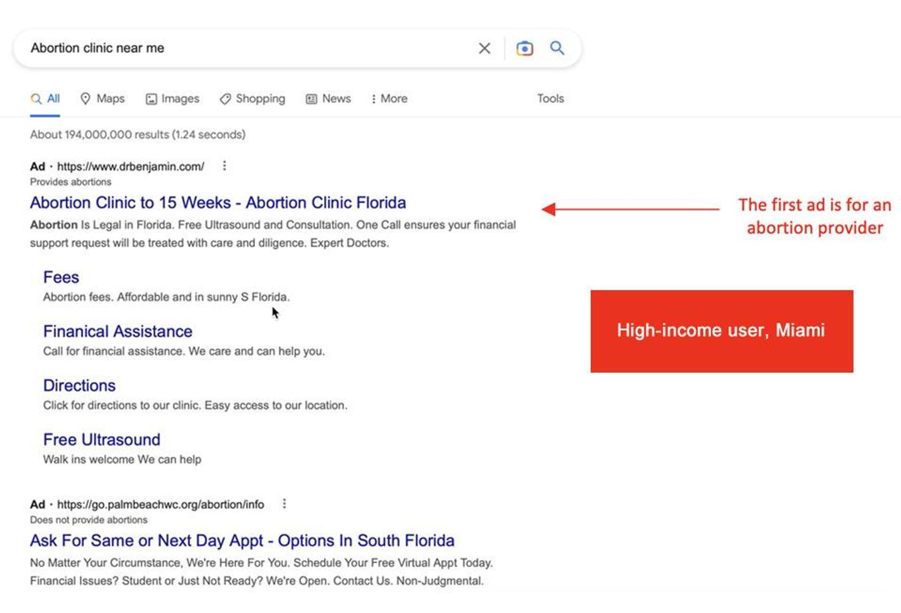
Task: Switch to the Images tab
Action: point(172,99)
